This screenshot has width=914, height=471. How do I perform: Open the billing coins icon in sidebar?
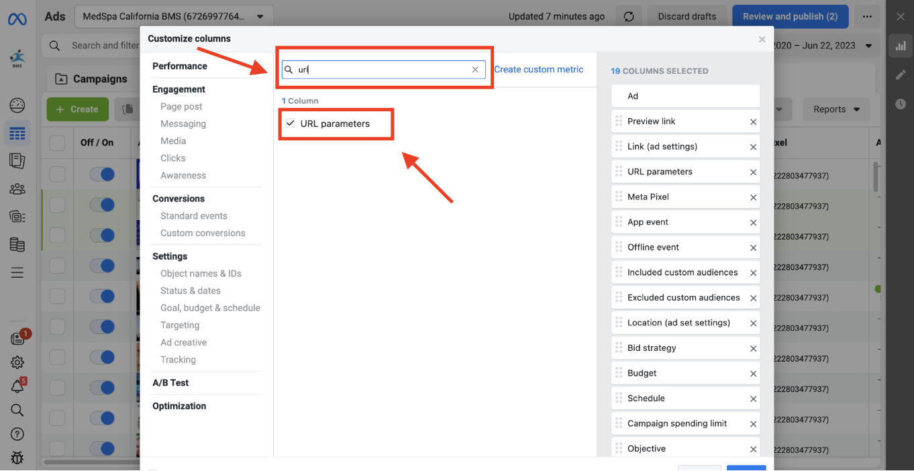point(17,244)
